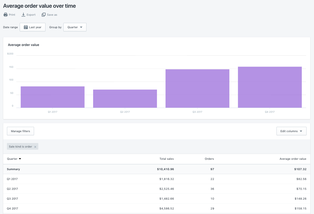Click the Summary row label
Viewport: 314px width, 214px height.
point(13,169)
